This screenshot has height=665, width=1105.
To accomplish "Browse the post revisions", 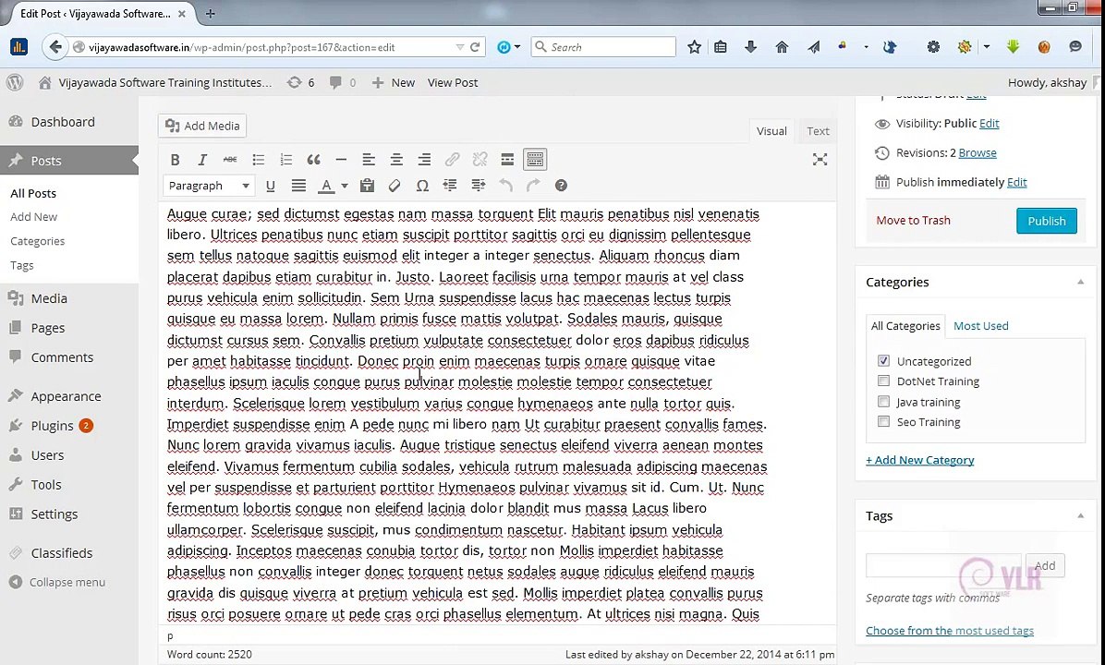I will 977,153.
